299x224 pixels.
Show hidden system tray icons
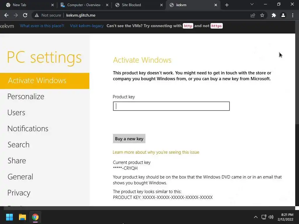pos(256,217)
